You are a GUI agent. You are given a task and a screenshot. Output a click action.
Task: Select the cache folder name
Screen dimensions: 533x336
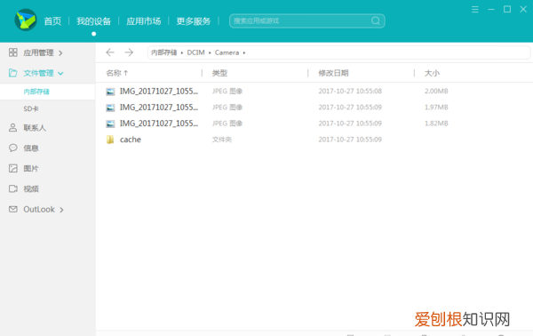(131, 140)
